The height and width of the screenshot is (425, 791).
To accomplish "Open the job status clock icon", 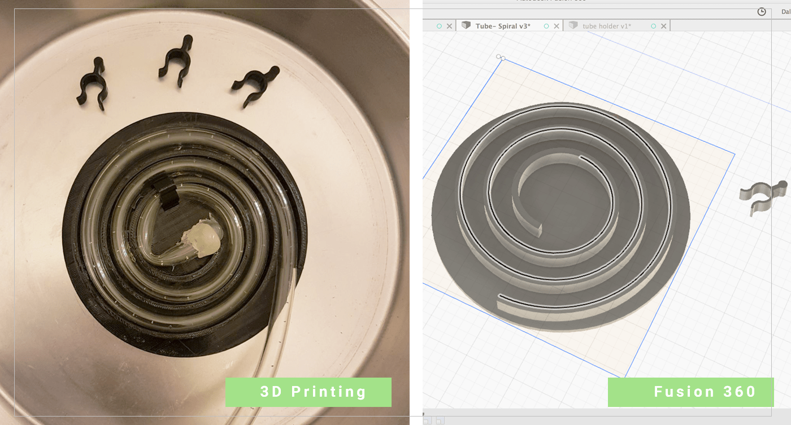I will (762, 11).
